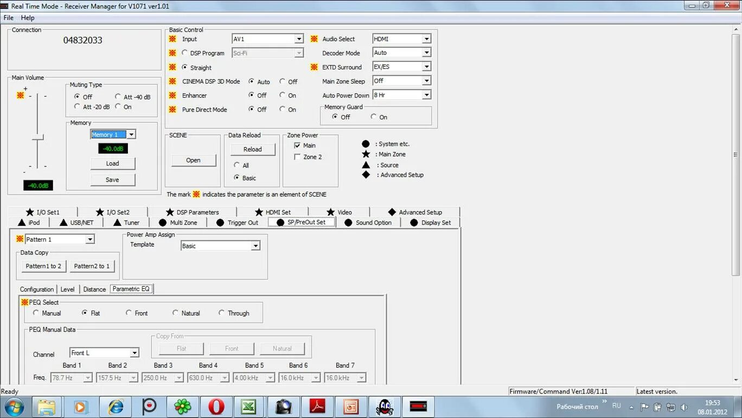Open the Windows Start menu
This screenshot has width=742, height=418.
(15, 406)
